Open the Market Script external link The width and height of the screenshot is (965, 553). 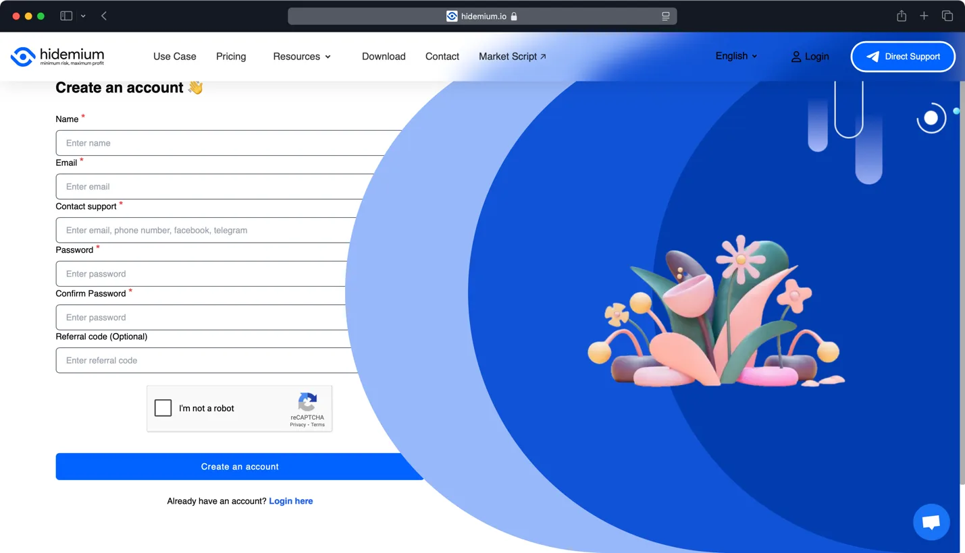(513, 57)
